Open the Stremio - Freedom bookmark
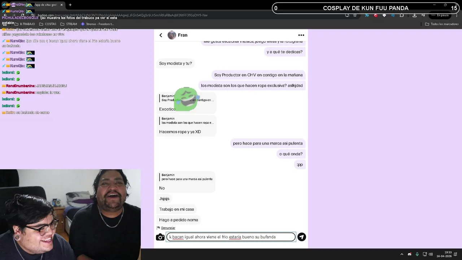The width and height of the screenshot is (462, 260). [x=97, y=24]
